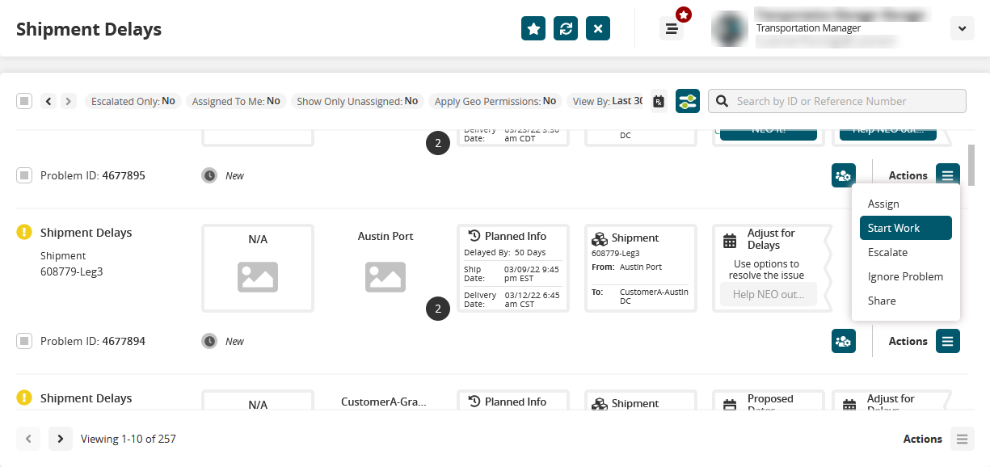Click the favorite star icon in header
Screen dimensions: 990x467
(533, 28)
